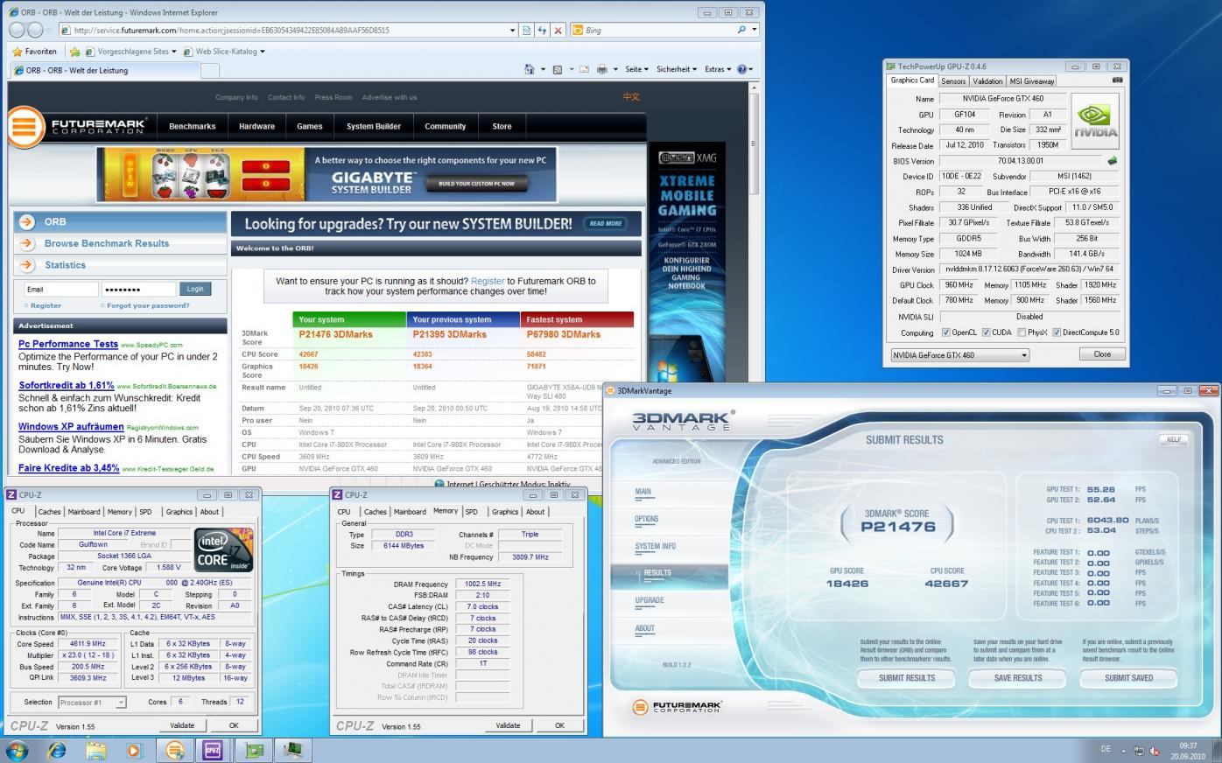Open SPD tab in the CPU-Z Memory window

[472, 512]
